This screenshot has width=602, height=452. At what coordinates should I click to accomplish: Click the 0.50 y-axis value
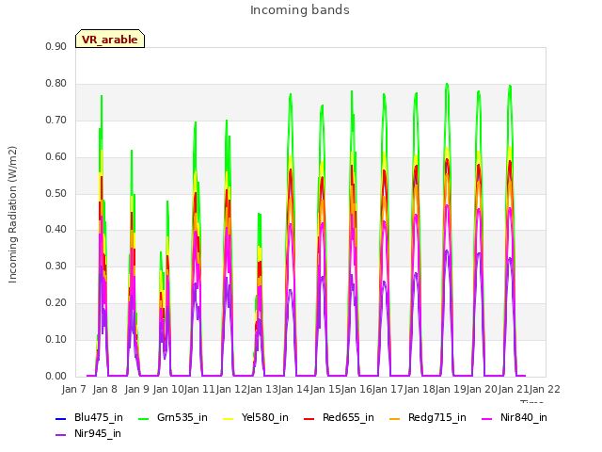56,193
